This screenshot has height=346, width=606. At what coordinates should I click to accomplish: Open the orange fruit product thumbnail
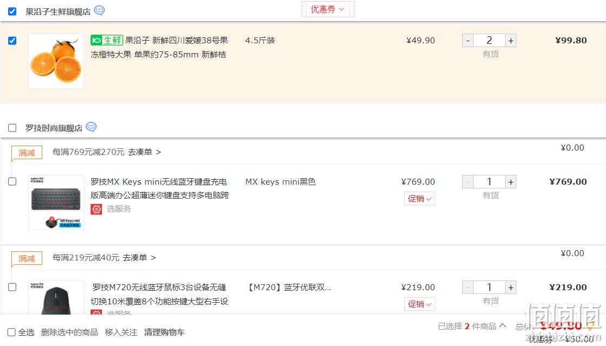(56, 61)
